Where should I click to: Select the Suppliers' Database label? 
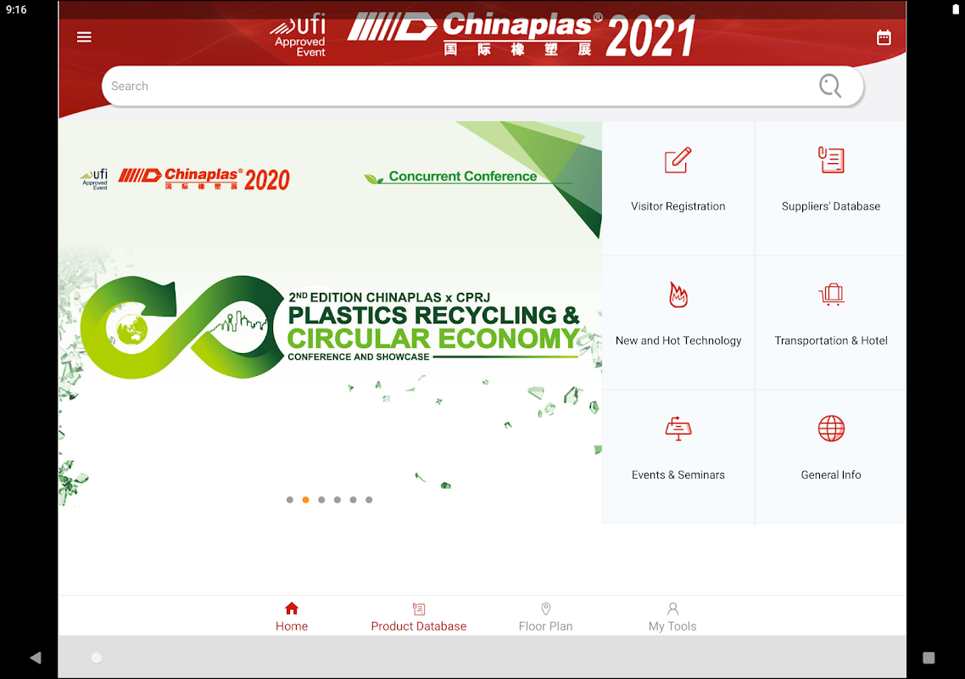point(831,206)
